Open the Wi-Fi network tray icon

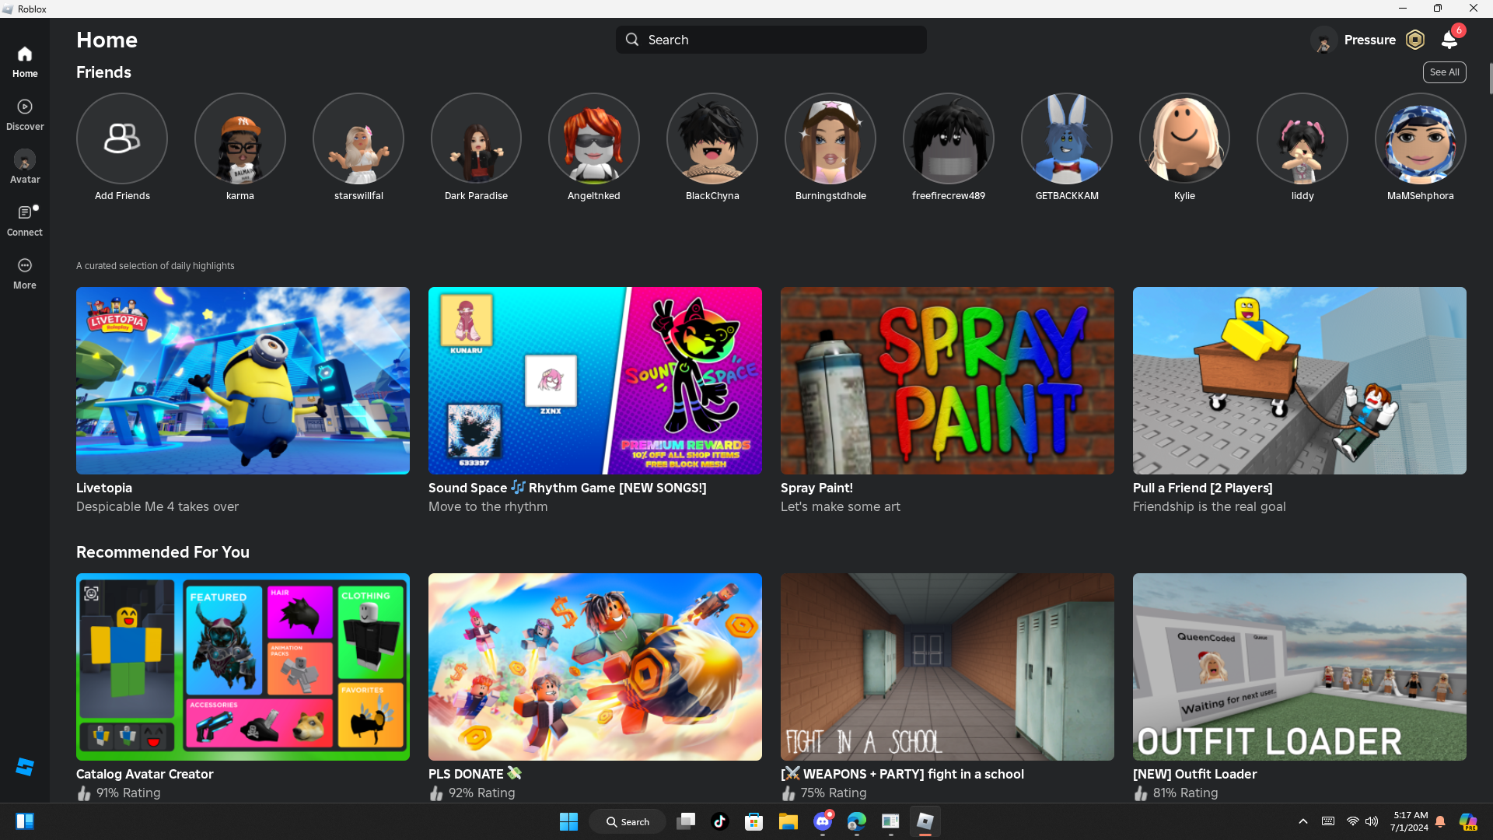click(x=1353, y=821)
